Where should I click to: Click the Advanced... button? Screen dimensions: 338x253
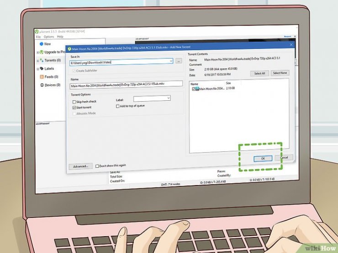tap(81, 166)
